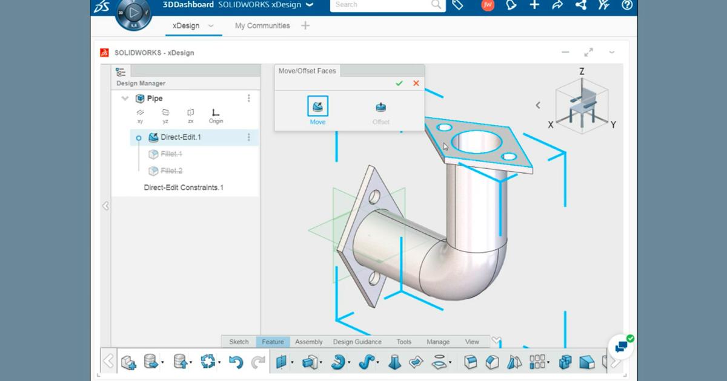Open the Design Guidance menu
This screenshot has width=727, height=381.
pyautogui.click(x=356, y=342)
